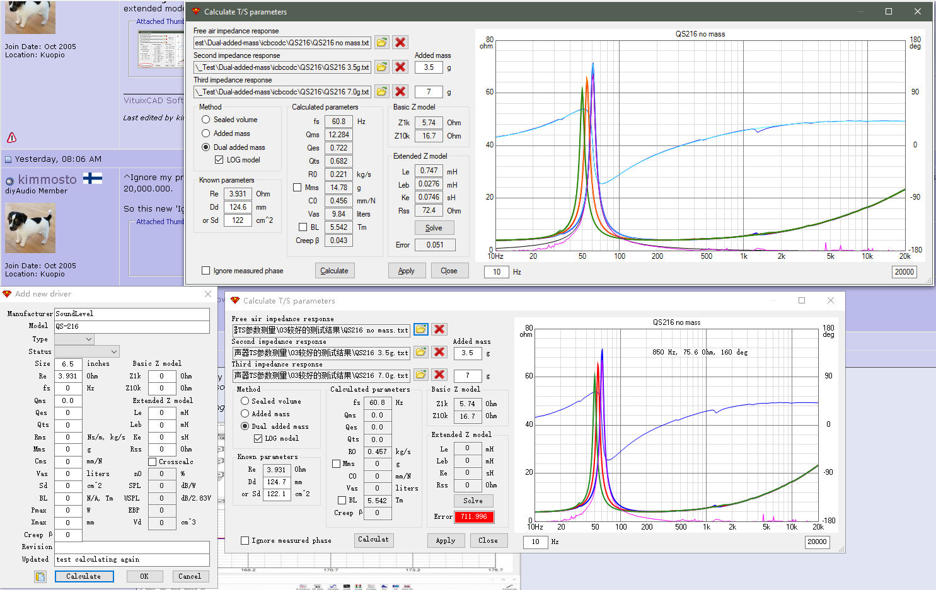Viewport: 936px width, 590px height.
Task: Select Sealed volume method in lower window
Action: tap(245, 401)
